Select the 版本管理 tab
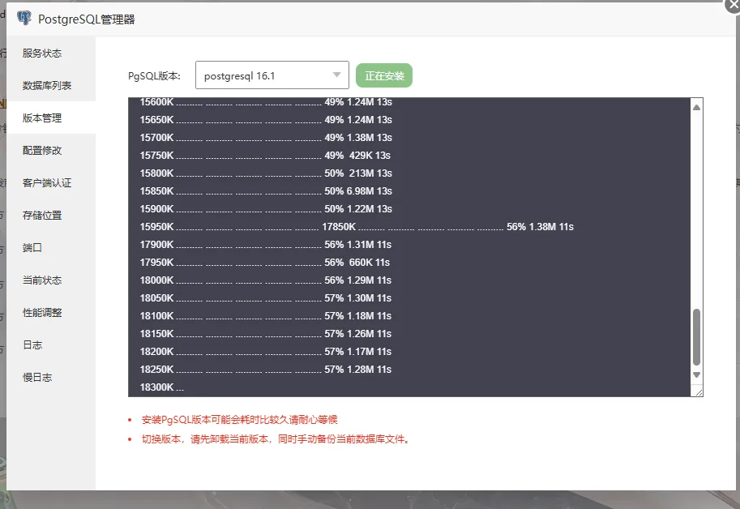The height and width of the screenshot is (509, 740). coord(51,118)
